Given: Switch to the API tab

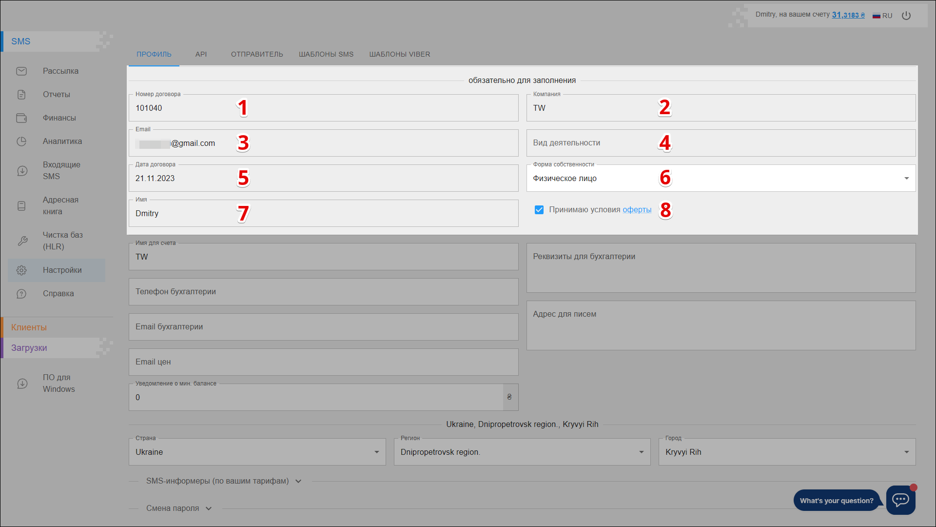Looking at the screenshot, I should pos(201,54).
